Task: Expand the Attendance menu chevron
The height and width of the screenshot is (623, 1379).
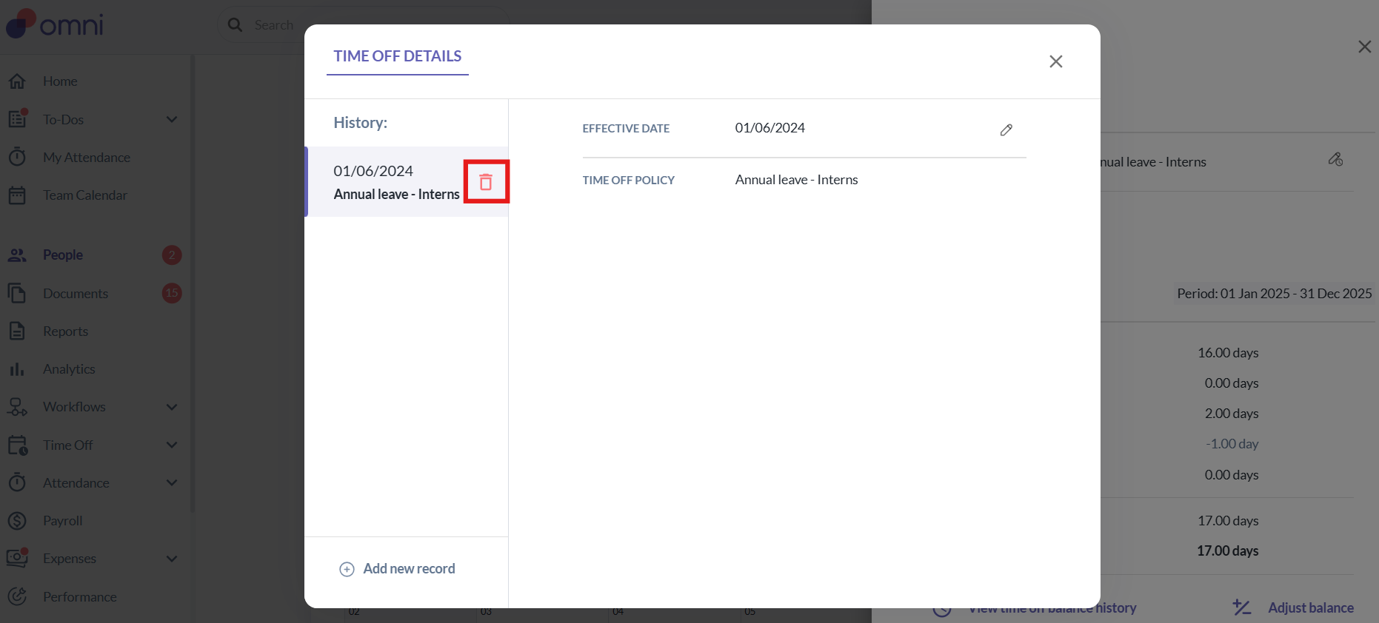Action: [x=172, y=483]
